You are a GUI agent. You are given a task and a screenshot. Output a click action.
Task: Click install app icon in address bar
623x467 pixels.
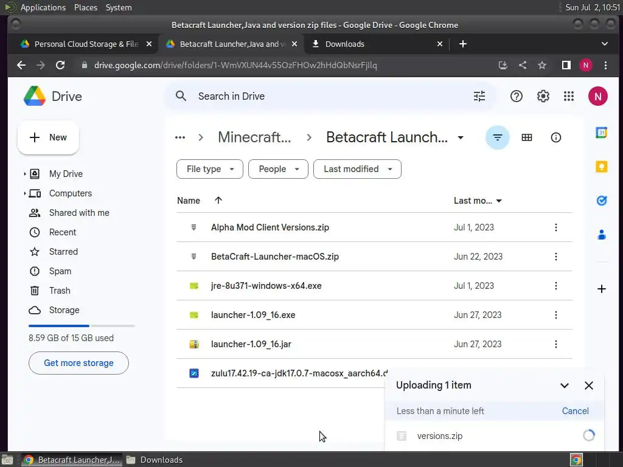pyautogui.click(x=503, y=65)
